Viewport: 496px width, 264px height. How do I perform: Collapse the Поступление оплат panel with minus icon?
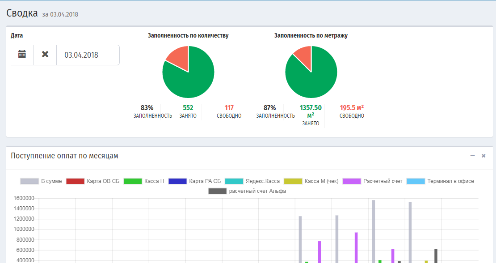click(x=472, y=156)
